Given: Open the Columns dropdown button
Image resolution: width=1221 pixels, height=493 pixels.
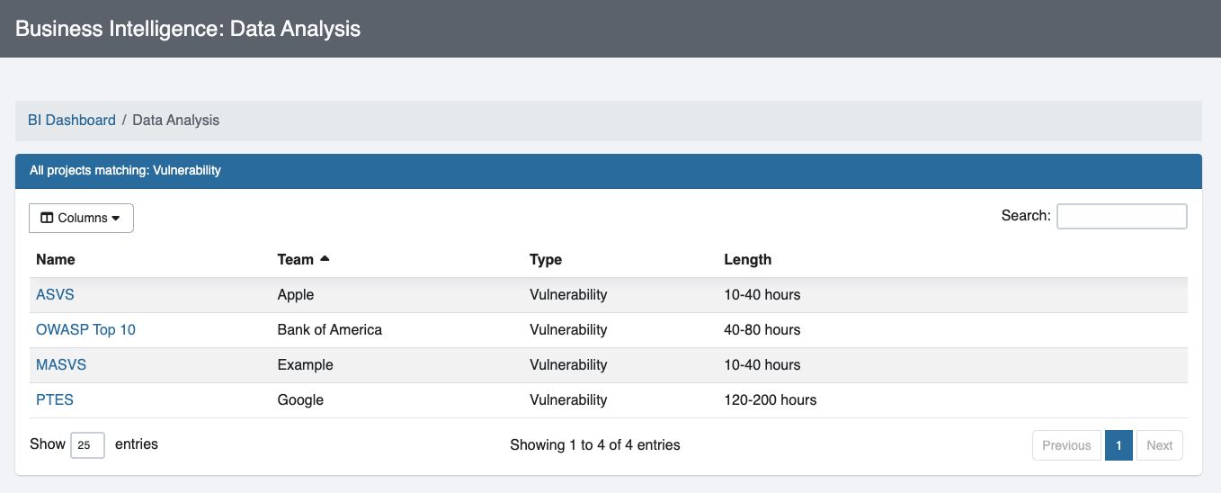Looking at the screenshot, I should (x=81, y=218).
